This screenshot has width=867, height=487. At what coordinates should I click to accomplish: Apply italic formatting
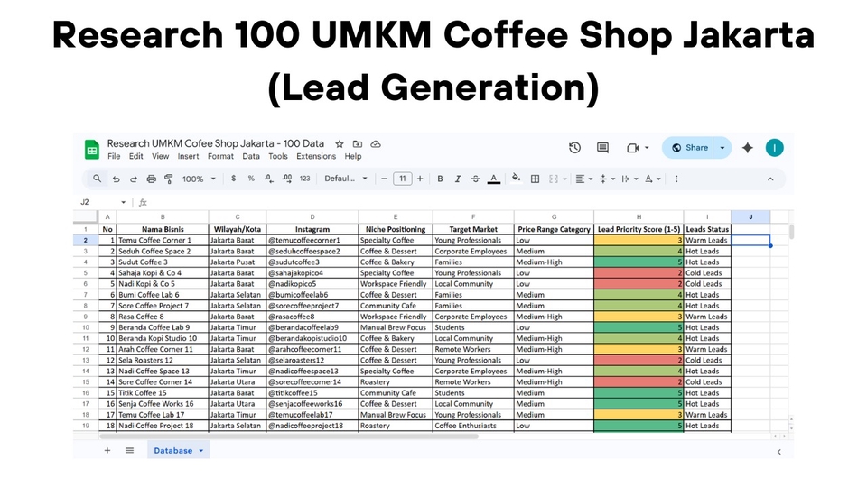(457, 179)
